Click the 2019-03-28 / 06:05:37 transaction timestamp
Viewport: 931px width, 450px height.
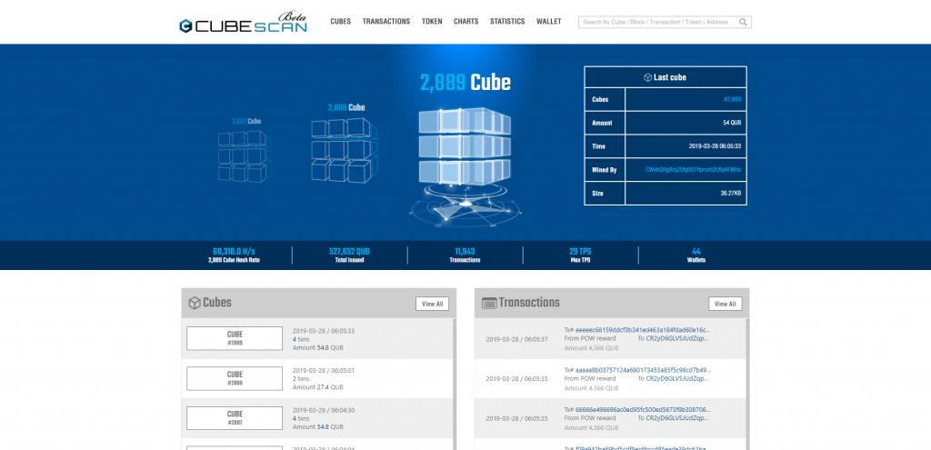516,339
